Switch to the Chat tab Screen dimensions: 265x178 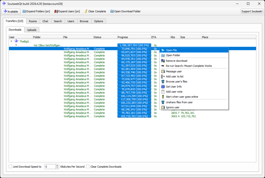click(x=45, y=21)
